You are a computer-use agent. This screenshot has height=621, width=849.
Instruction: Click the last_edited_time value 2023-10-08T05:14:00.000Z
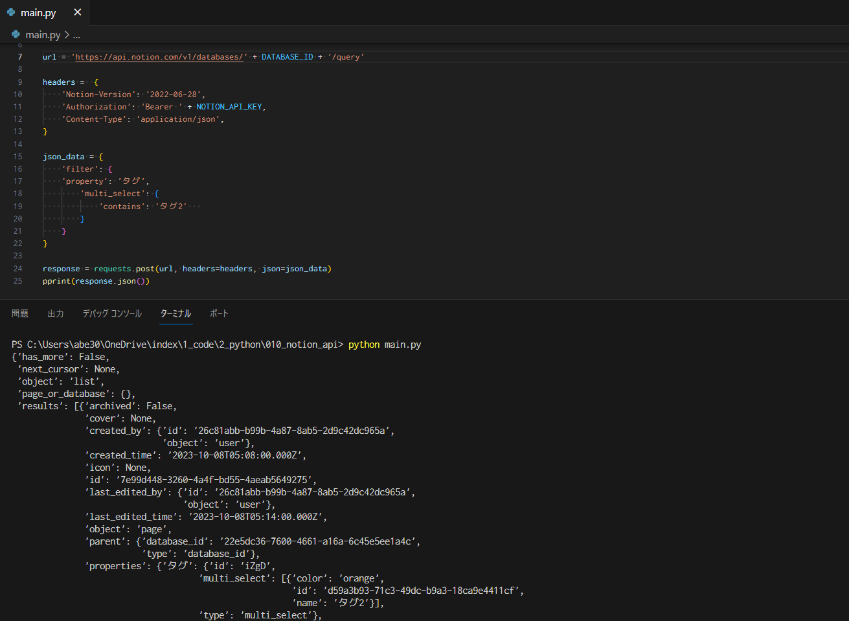point(255,517)
